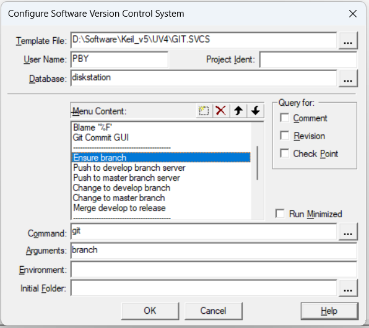Select Merge develop to release entry
369x328 pixels.
[x=161, y=208]
